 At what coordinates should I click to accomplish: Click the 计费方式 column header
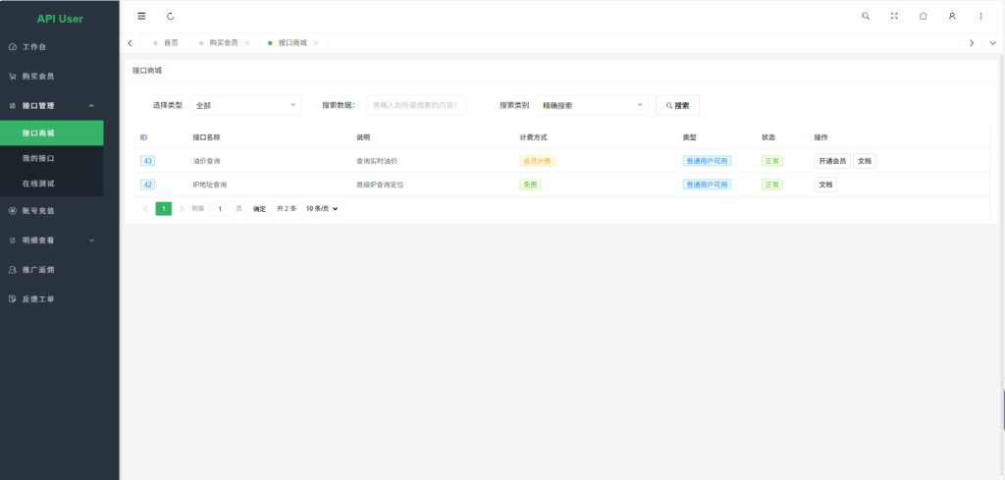point(533,137)
